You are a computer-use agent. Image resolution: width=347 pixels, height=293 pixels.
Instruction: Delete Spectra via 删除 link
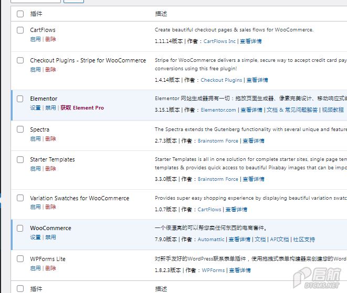click(x=50, y=139)
